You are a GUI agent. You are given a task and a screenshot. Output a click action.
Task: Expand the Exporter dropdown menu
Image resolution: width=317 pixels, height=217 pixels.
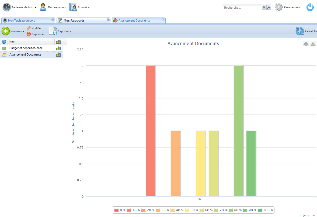click(x=60, y=31)
